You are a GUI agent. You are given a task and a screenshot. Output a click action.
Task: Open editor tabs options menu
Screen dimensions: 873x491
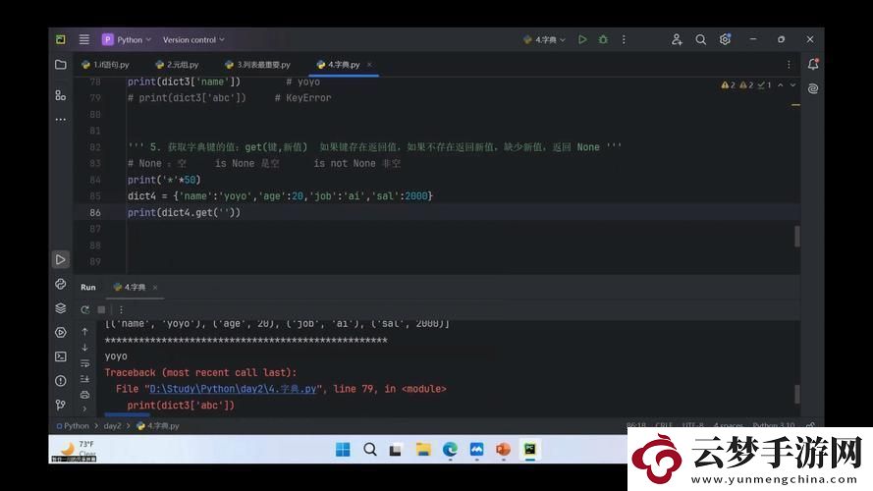pyautogui.click(x=789, y=65)
